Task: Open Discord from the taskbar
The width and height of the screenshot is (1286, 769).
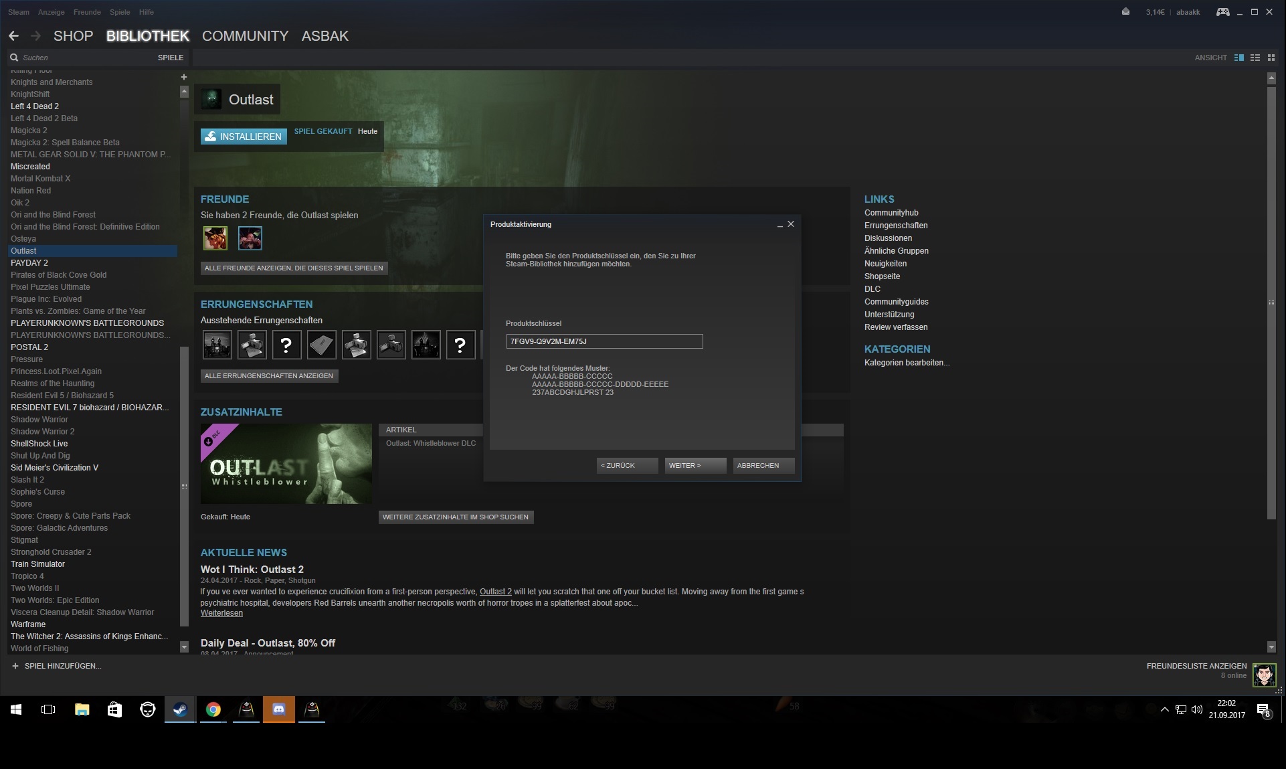Action: pos(279,709)
